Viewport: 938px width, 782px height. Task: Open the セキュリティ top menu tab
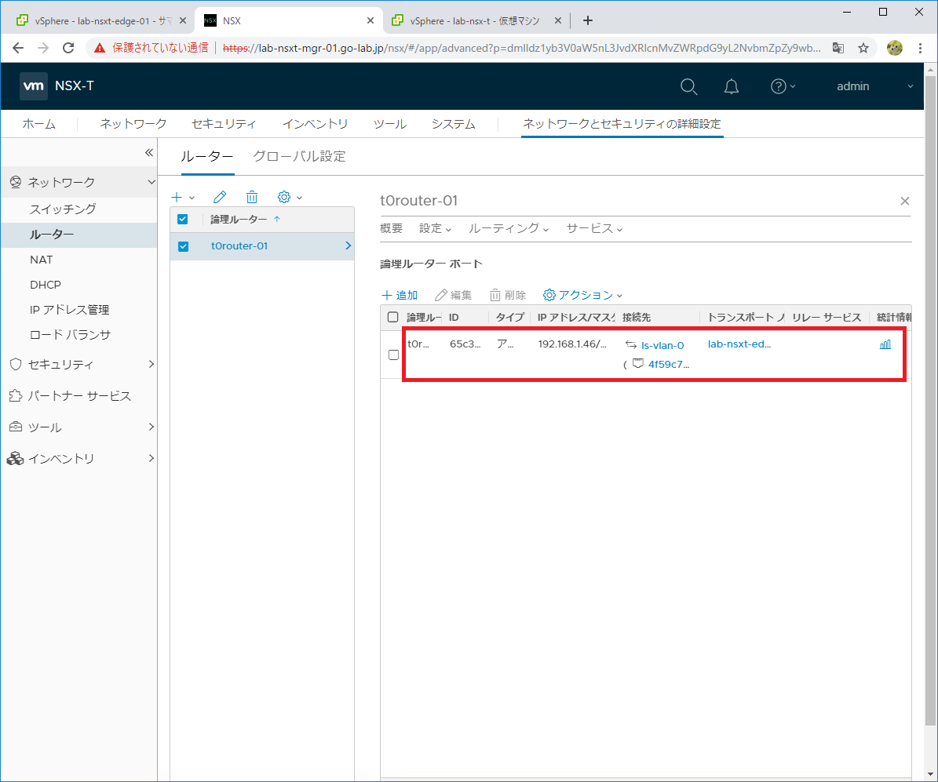(x=224, y=125)
